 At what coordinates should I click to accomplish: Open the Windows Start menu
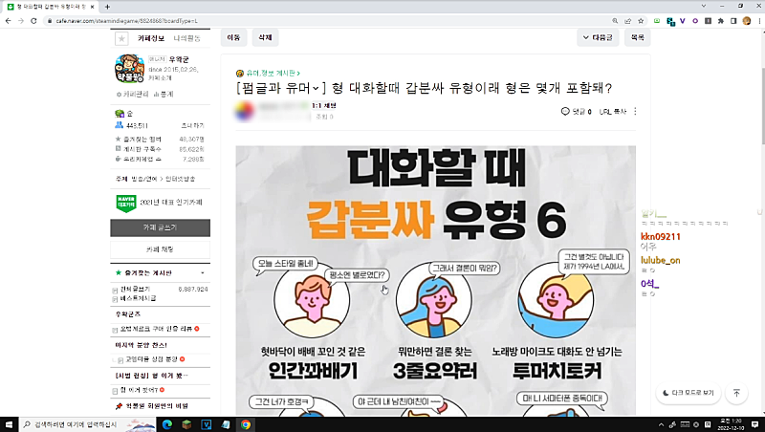tap(10, 424)
